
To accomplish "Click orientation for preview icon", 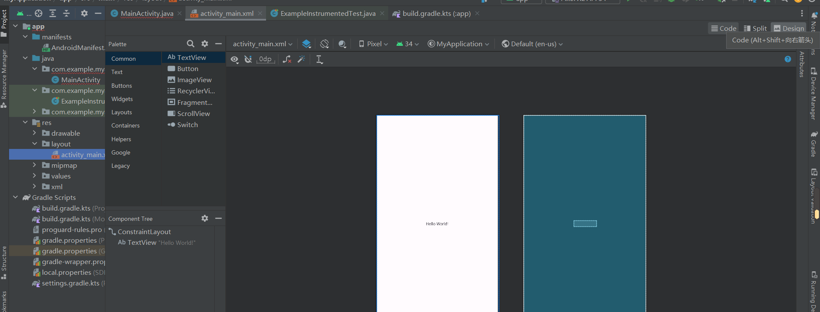I will point(324,44).
